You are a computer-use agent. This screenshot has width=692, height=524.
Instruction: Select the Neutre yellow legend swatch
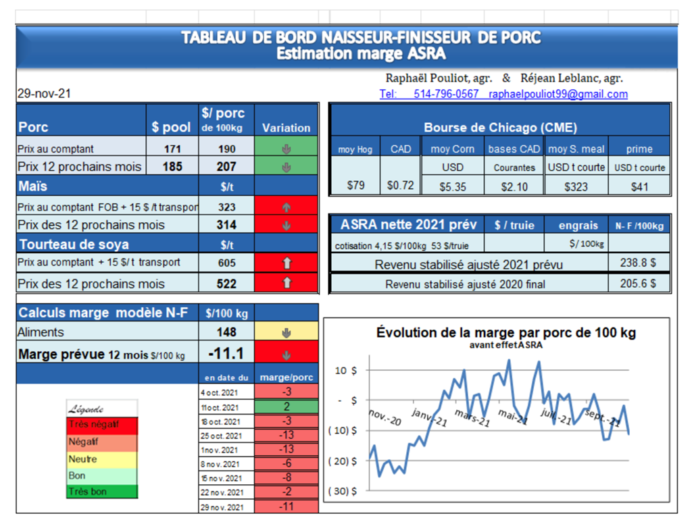coord(102,459)
